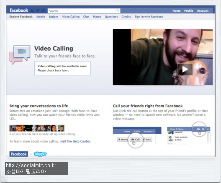
Task: Open friend requests icon in header
Action: pos(32,10)
